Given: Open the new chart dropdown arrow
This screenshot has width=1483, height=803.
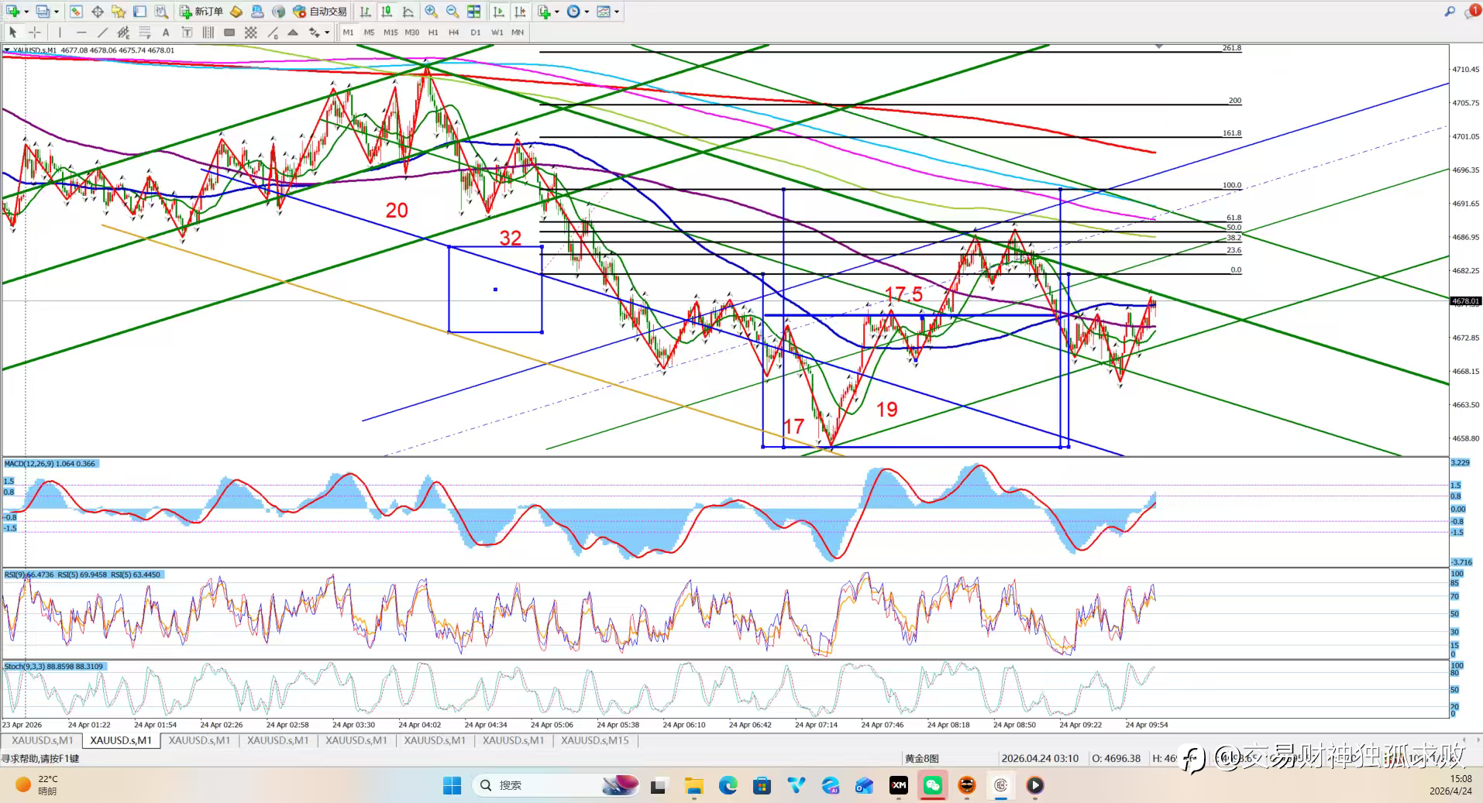Looking at the screenshot, I should [26, 12].
